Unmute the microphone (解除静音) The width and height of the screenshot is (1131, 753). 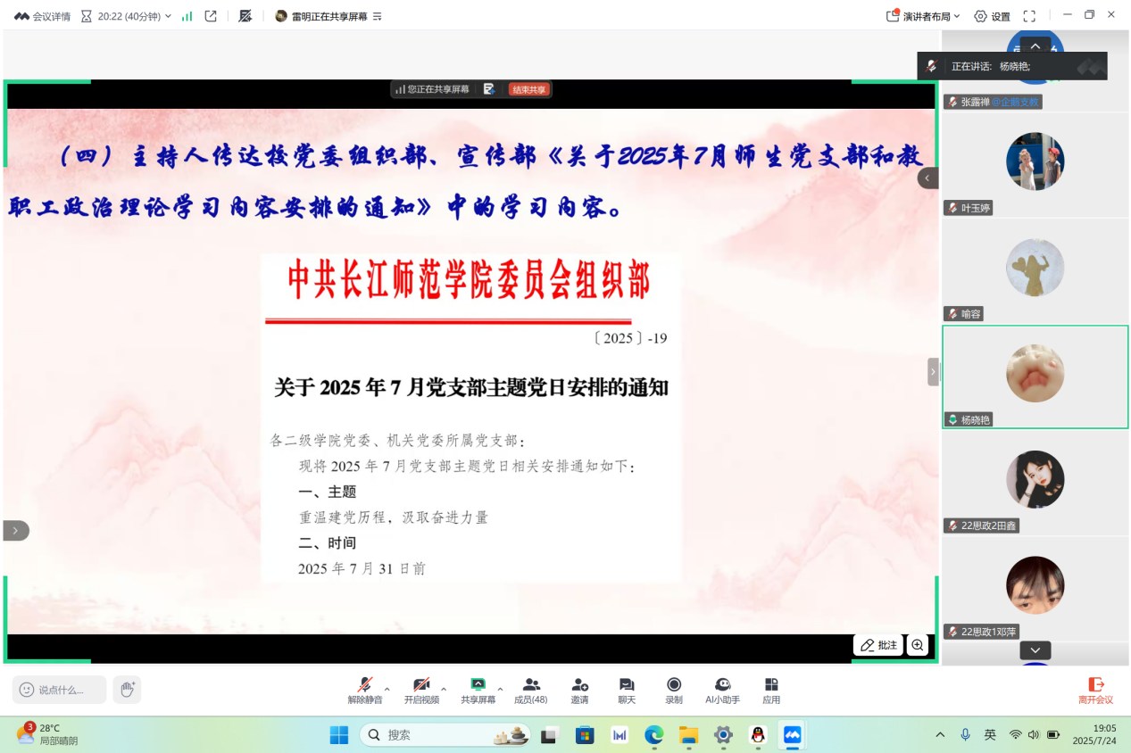(364, 690)
